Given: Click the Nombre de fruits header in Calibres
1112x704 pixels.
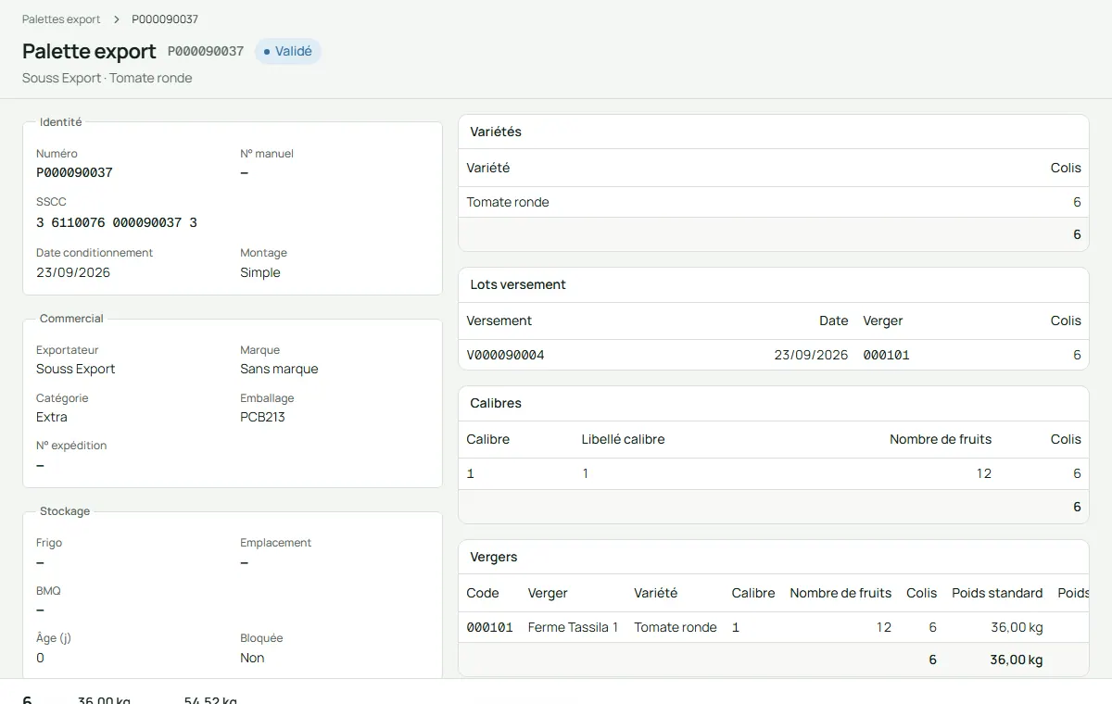Looking at the screenshot, I should pos(941,439).
